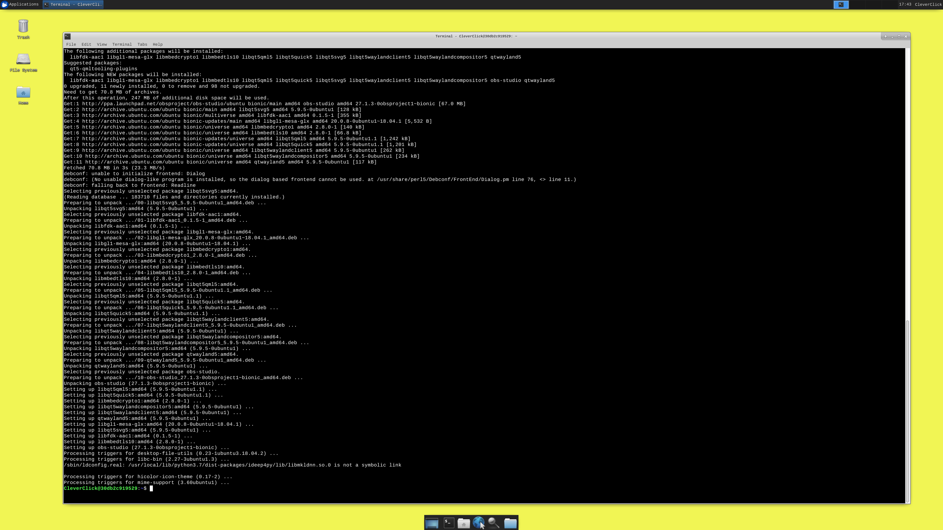This screenshot has width=943, height=530.
Task: Expand the Terminal menu
Action: tap(122, 44)
